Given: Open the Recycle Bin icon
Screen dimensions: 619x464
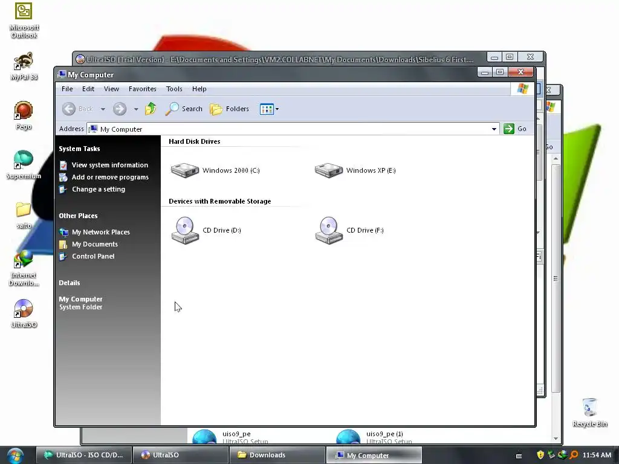Looking at the screenshot, I should point(590,412).
